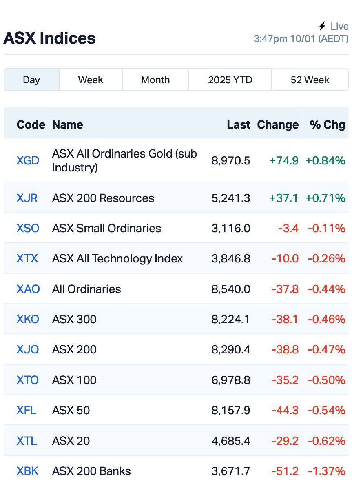This screenshot has height=484, width=363.
Task: Click the -51.2 change value
Action: click(285, 471)
